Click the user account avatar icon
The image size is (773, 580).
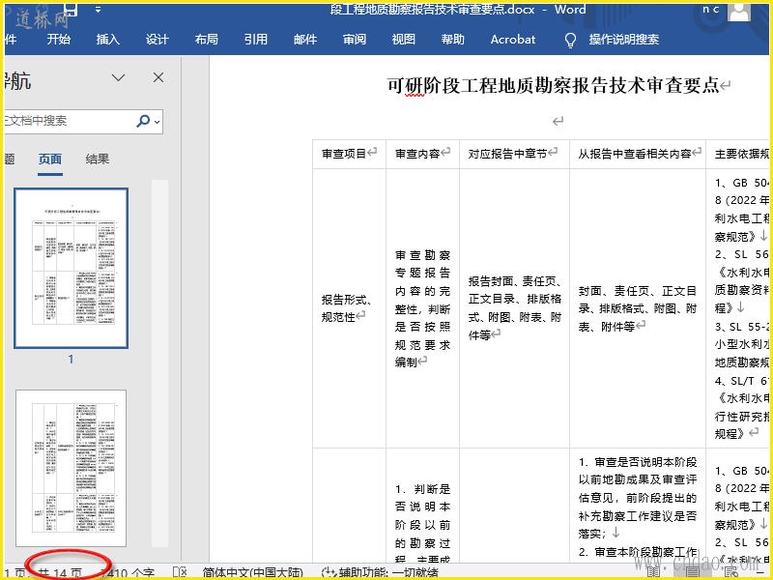(x=740, y=11)
